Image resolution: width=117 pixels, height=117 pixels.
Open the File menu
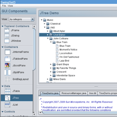pos(4,6)
